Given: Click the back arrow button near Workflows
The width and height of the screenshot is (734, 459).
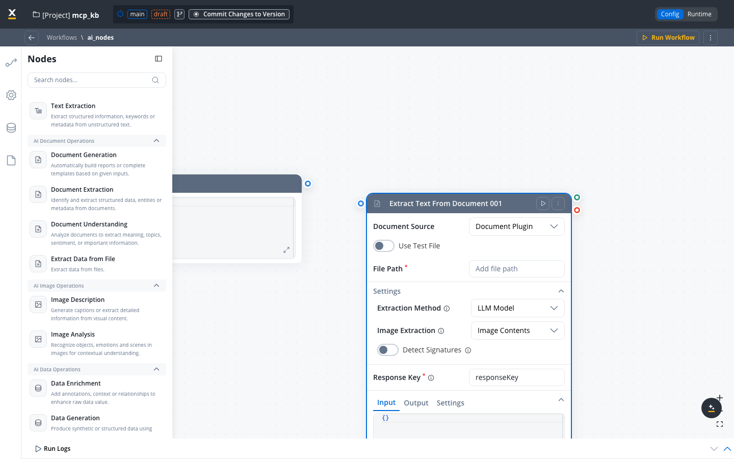Looking at the screenshot, I should tap(32, 38).
